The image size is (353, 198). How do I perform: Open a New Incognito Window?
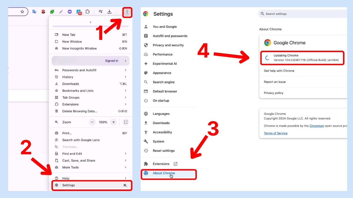pyautogui.click(x=91, y=48)
